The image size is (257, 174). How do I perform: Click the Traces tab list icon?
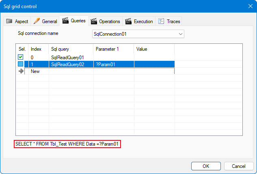(161, 21)
